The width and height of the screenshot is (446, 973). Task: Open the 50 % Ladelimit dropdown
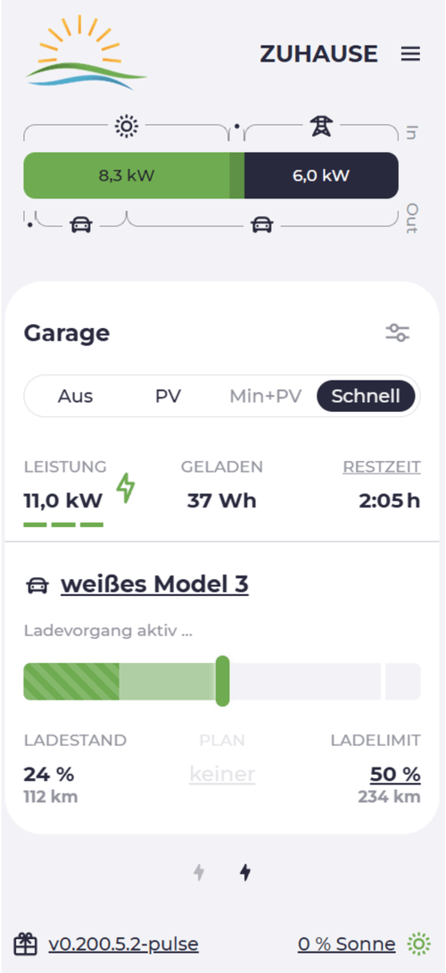[x=395, y=774]
